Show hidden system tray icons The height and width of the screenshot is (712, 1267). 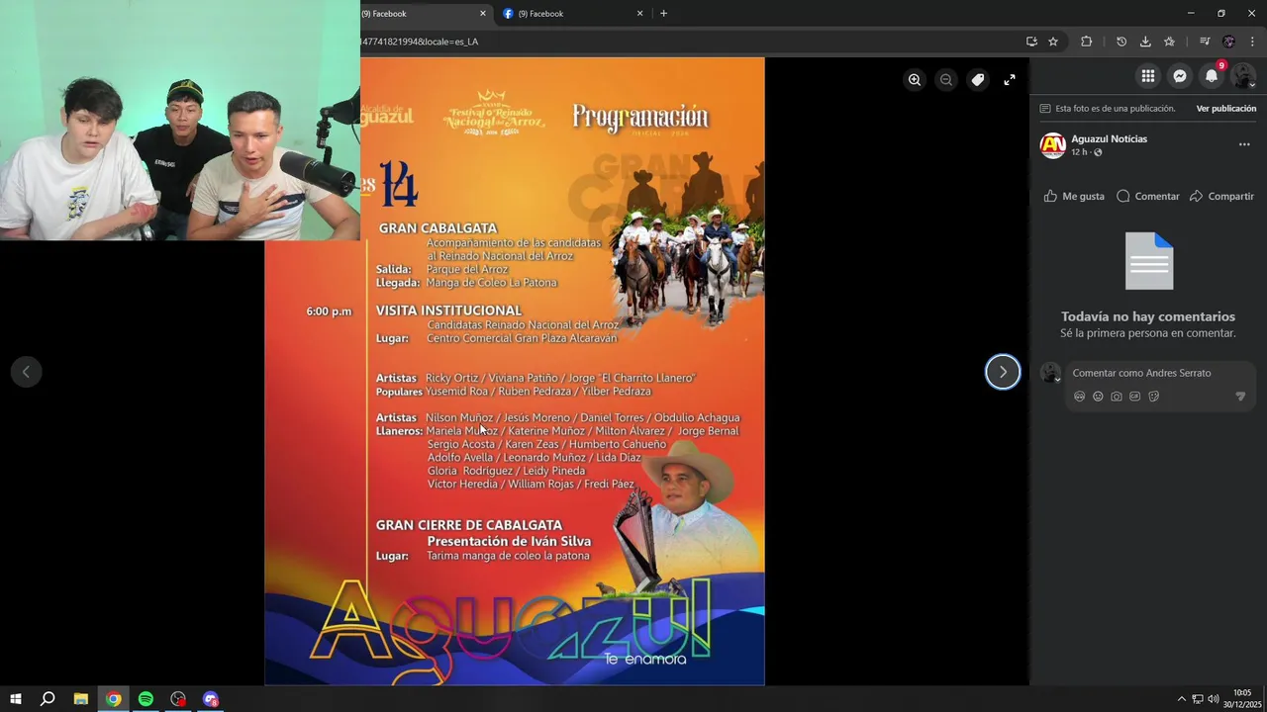1181,699
